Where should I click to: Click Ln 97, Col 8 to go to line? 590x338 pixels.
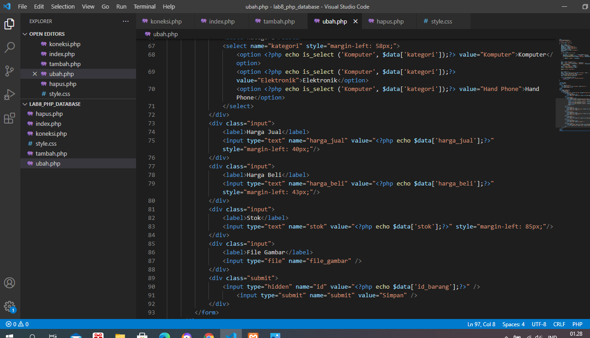tap(481, 324)
